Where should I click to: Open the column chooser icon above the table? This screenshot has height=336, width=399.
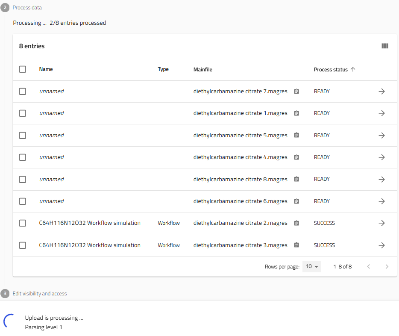[x=385, y=46]
